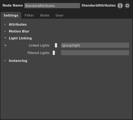
Task: Click the empty Filtered Lights field
Action: click(95, 53)
